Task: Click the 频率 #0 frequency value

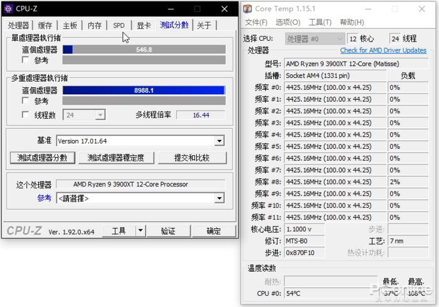Action: point(335,87)
